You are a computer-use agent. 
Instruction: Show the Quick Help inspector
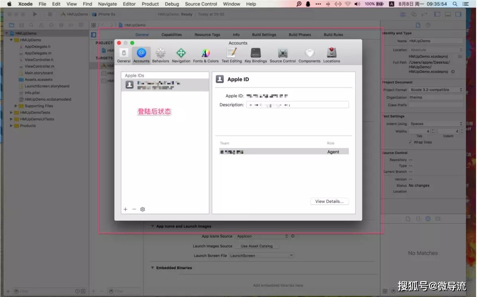(x=428, y=25)
